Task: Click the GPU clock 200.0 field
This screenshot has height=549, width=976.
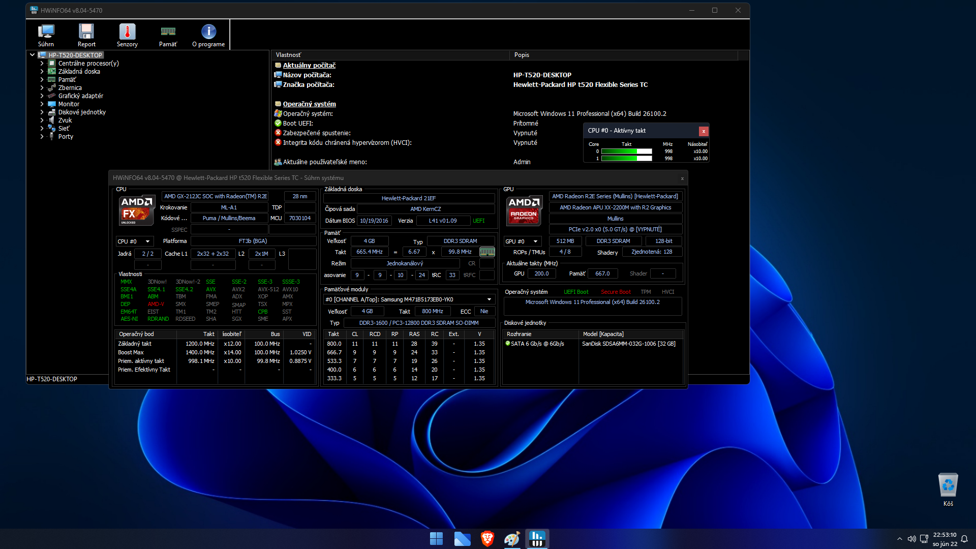Action: (x=541, y=273)
